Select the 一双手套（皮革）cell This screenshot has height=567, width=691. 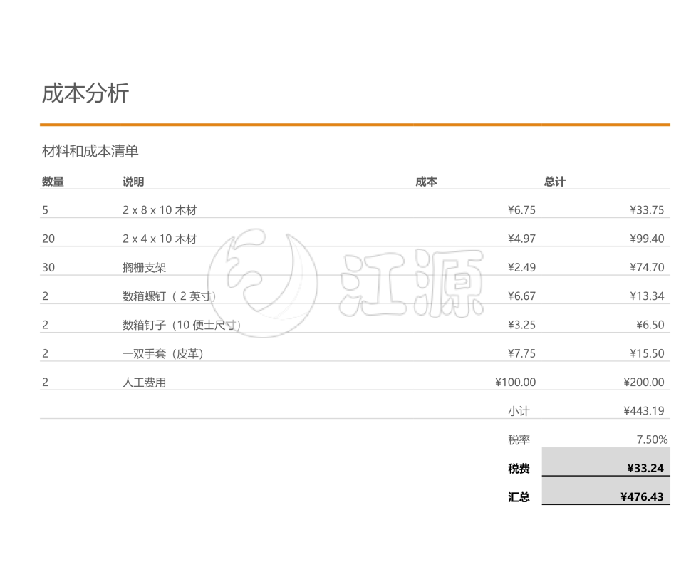click(164, 353)
